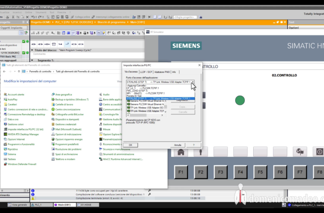Collapse Titolo del blocco section

[x=32, y=50]
